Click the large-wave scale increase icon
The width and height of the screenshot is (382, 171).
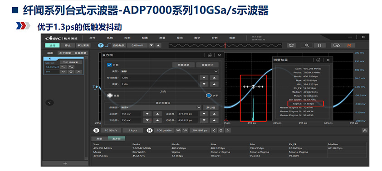71,67
